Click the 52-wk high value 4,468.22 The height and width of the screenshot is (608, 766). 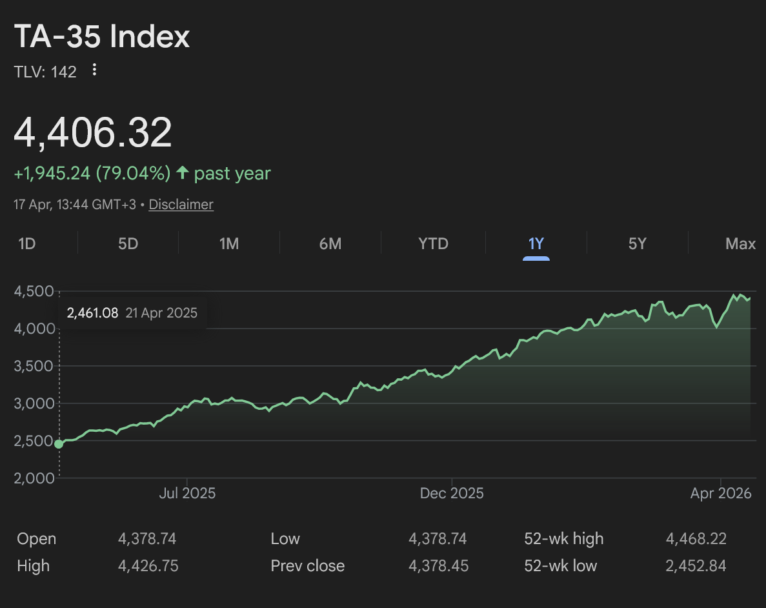pyautogui.click(x=696, y=538)
